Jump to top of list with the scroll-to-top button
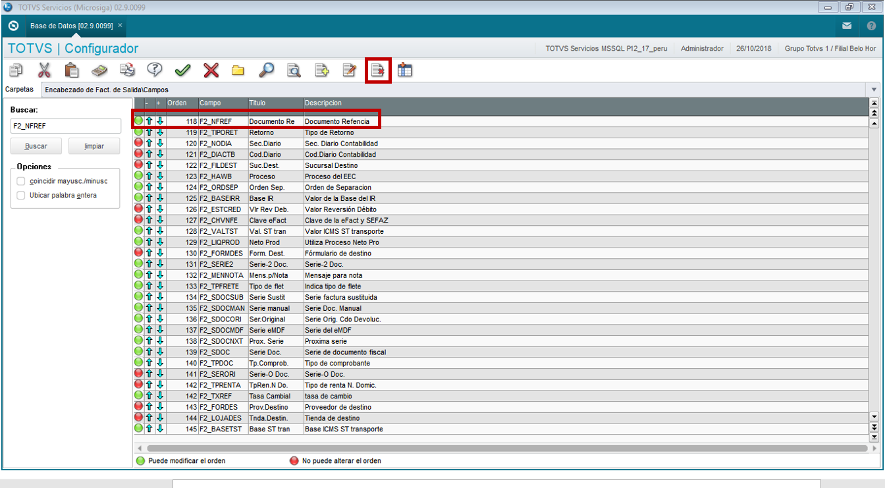This screenshot has height=488, width=885. click(x=874, y=103)
